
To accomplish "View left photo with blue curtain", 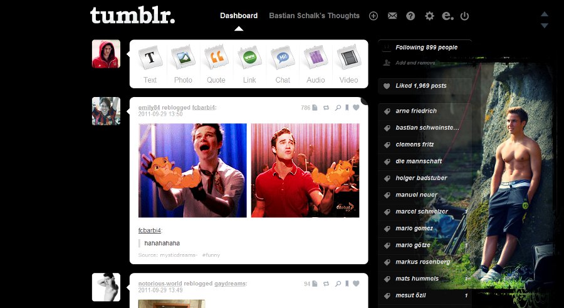I will pos(193,170).
